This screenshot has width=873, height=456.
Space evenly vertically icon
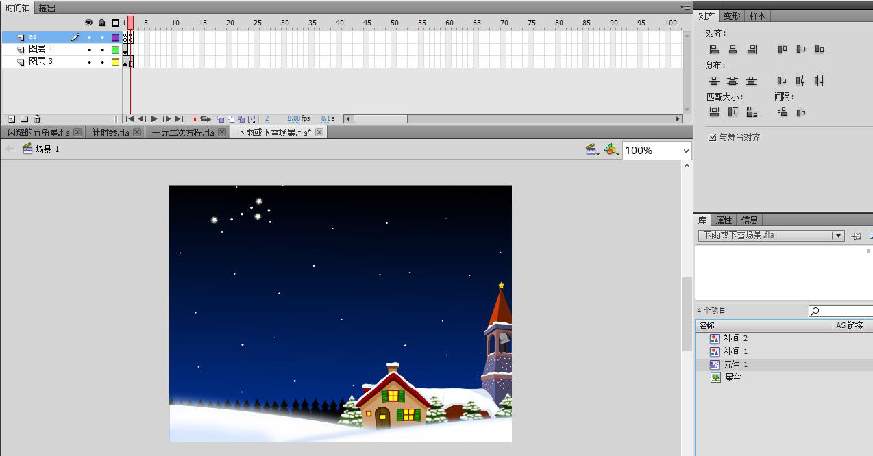pyautogui.click(x=782, y=112)
